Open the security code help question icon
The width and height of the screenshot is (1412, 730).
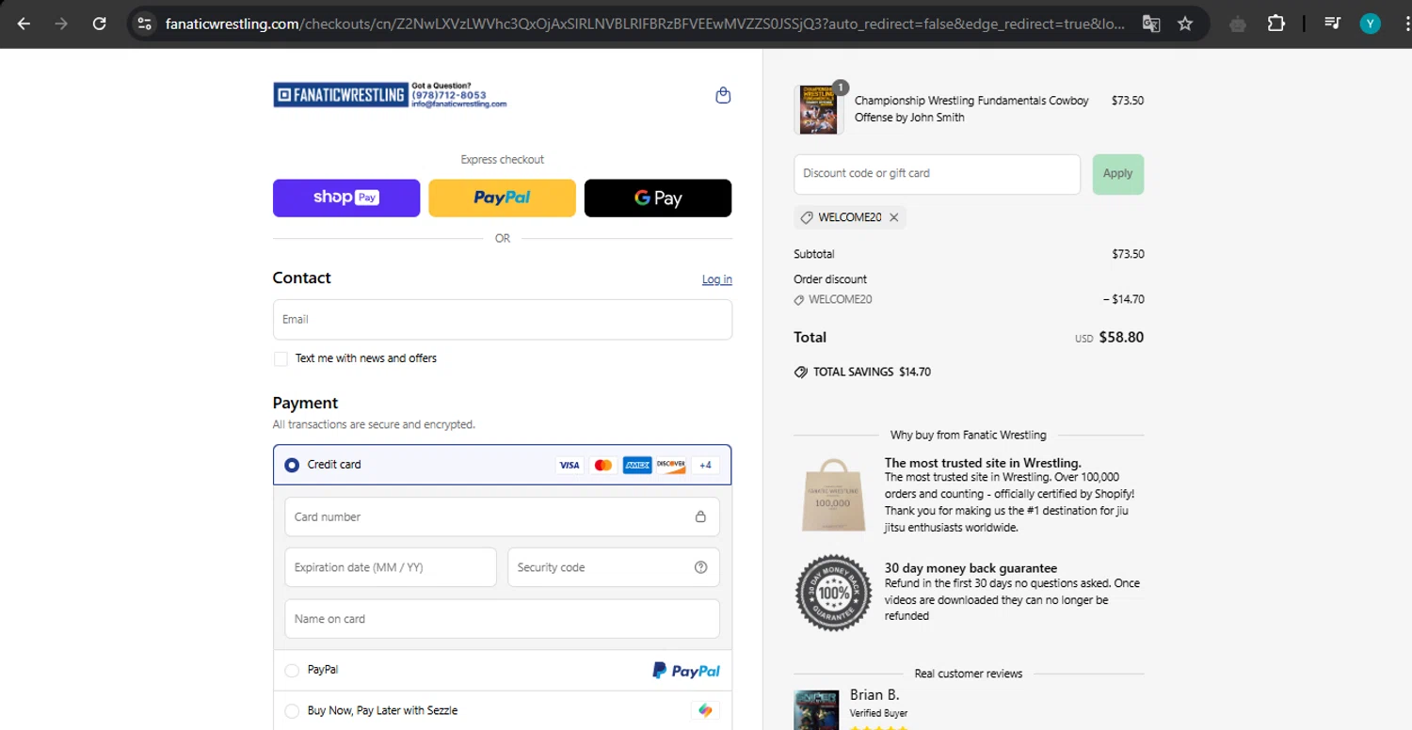tap(700, 567)
